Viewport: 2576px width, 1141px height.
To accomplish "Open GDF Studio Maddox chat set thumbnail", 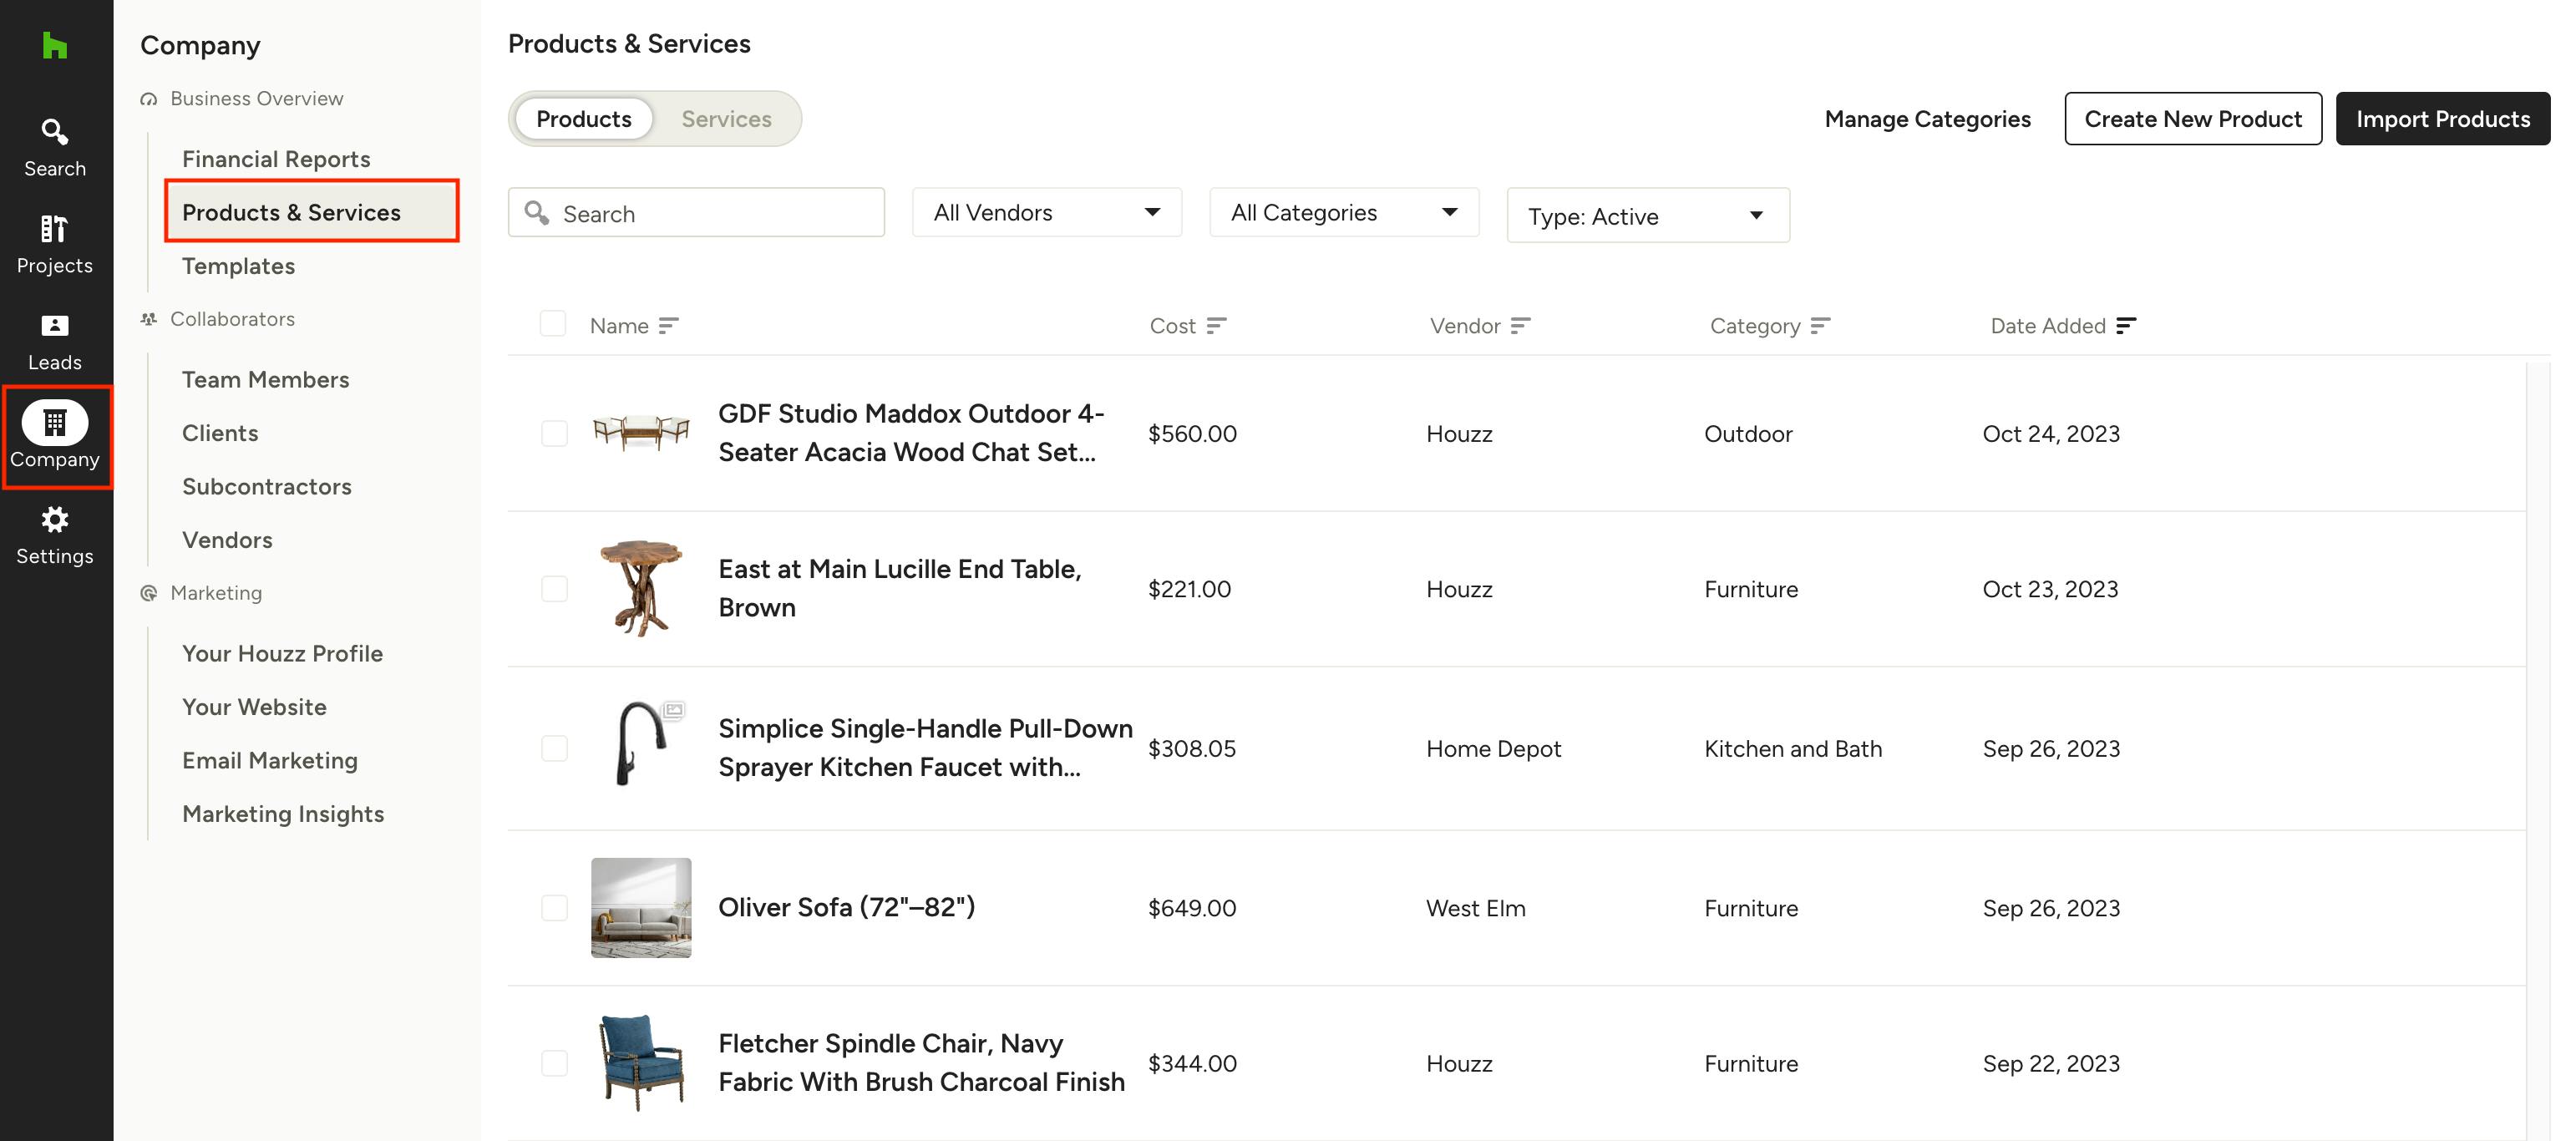I will pyautogui.click(x=641, y=433).
